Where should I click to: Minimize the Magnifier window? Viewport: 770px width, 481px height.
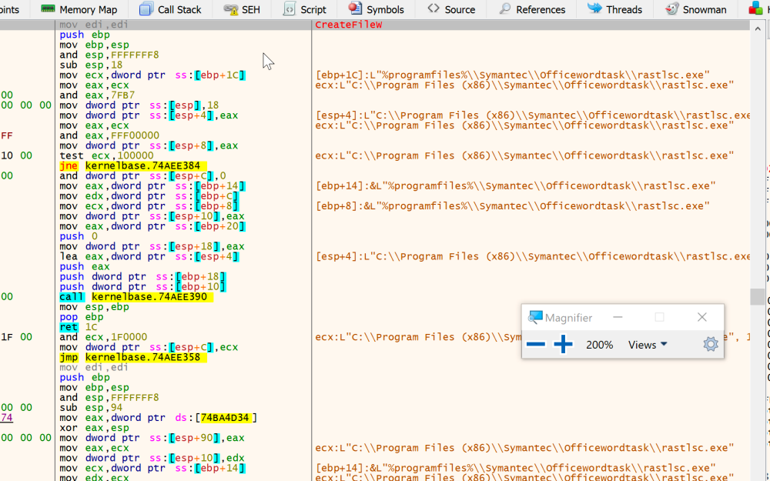[618, 317]
